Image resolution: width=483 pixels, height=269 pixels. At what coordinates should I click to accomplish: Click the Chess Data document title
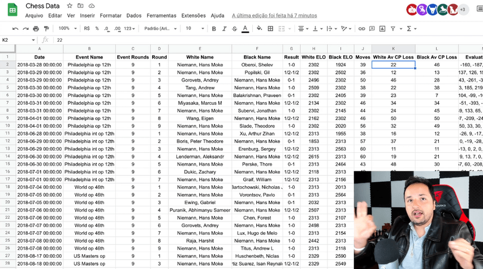point(42,6)
